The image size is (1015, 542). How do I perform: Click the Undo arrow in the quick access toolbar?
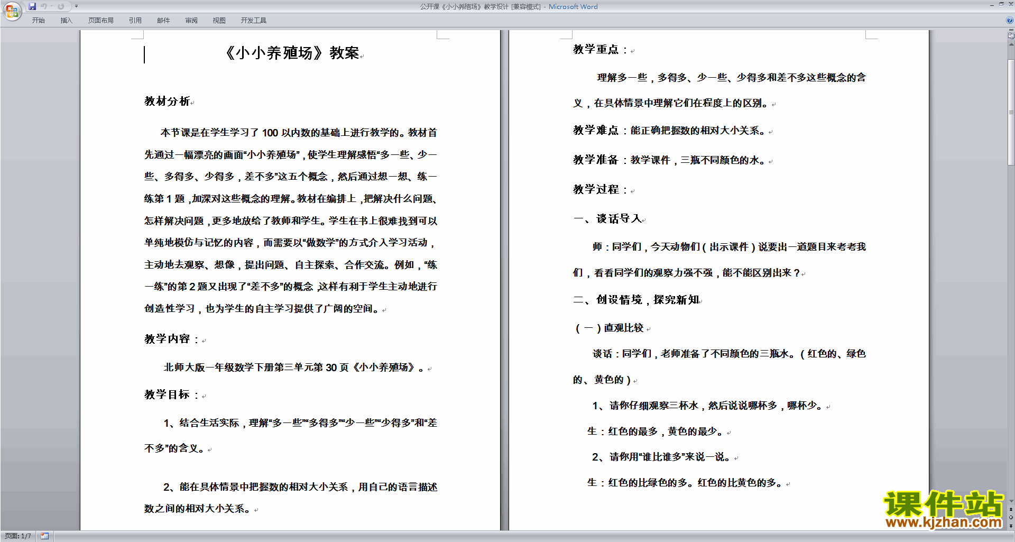click(44, 6)
